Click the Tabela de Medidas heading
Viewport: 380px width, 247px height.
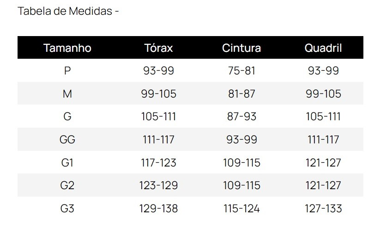tap(68, 11)
